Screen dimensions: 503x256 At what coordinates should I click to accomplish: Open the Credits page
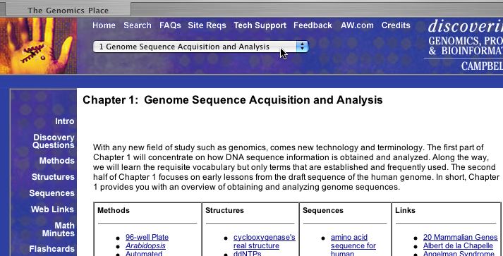(396, 25)
